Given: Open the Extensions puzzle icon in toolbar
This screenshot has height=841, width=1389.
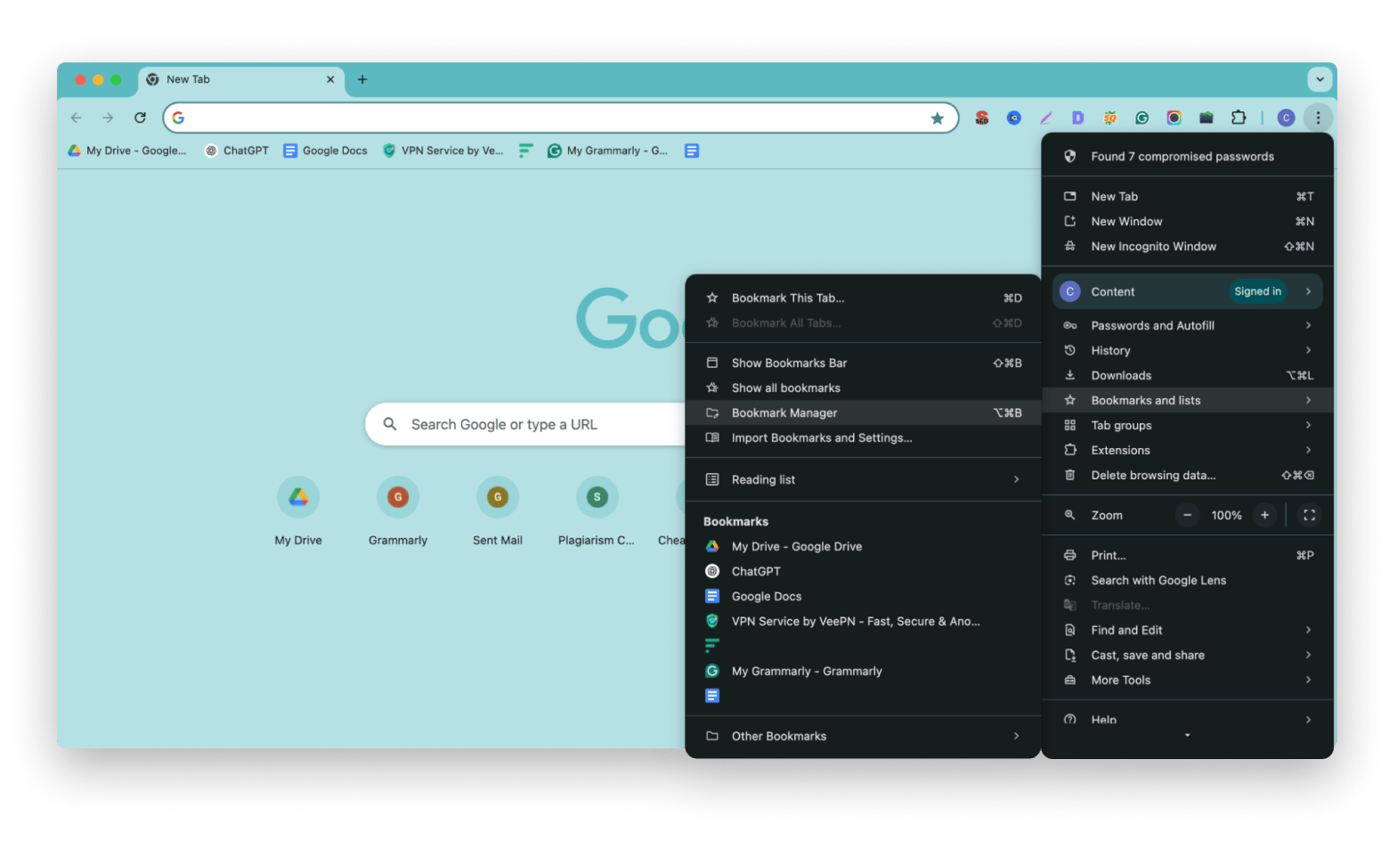Looking at the screenshot, I should (x=1238, y=118).
